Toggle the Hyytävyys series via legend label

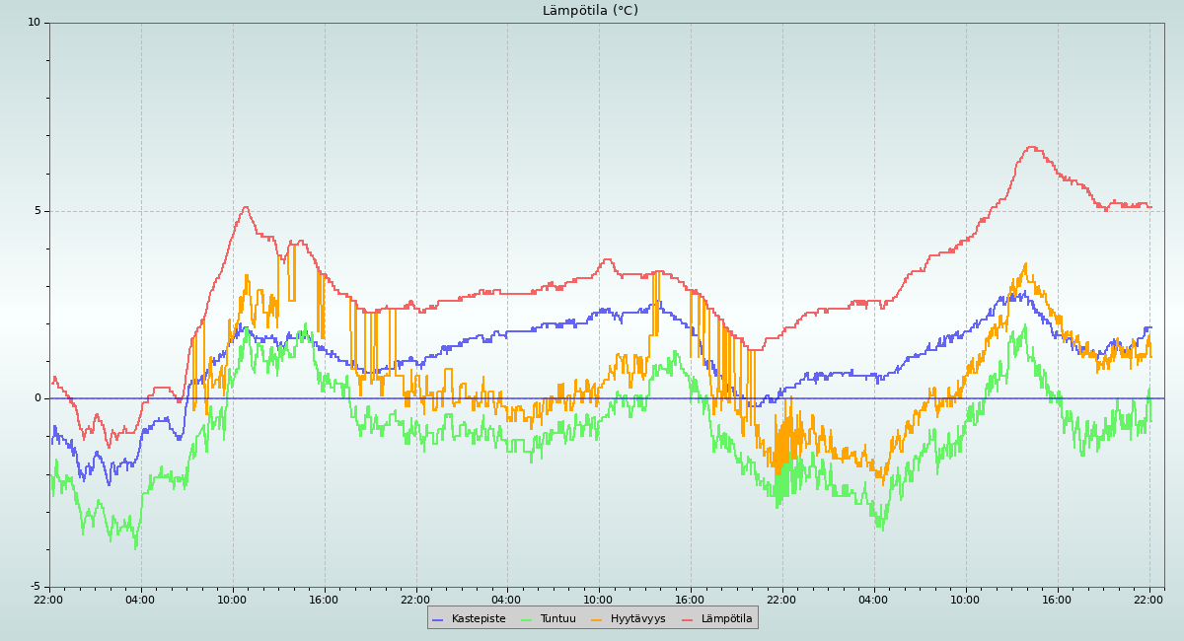637,619
